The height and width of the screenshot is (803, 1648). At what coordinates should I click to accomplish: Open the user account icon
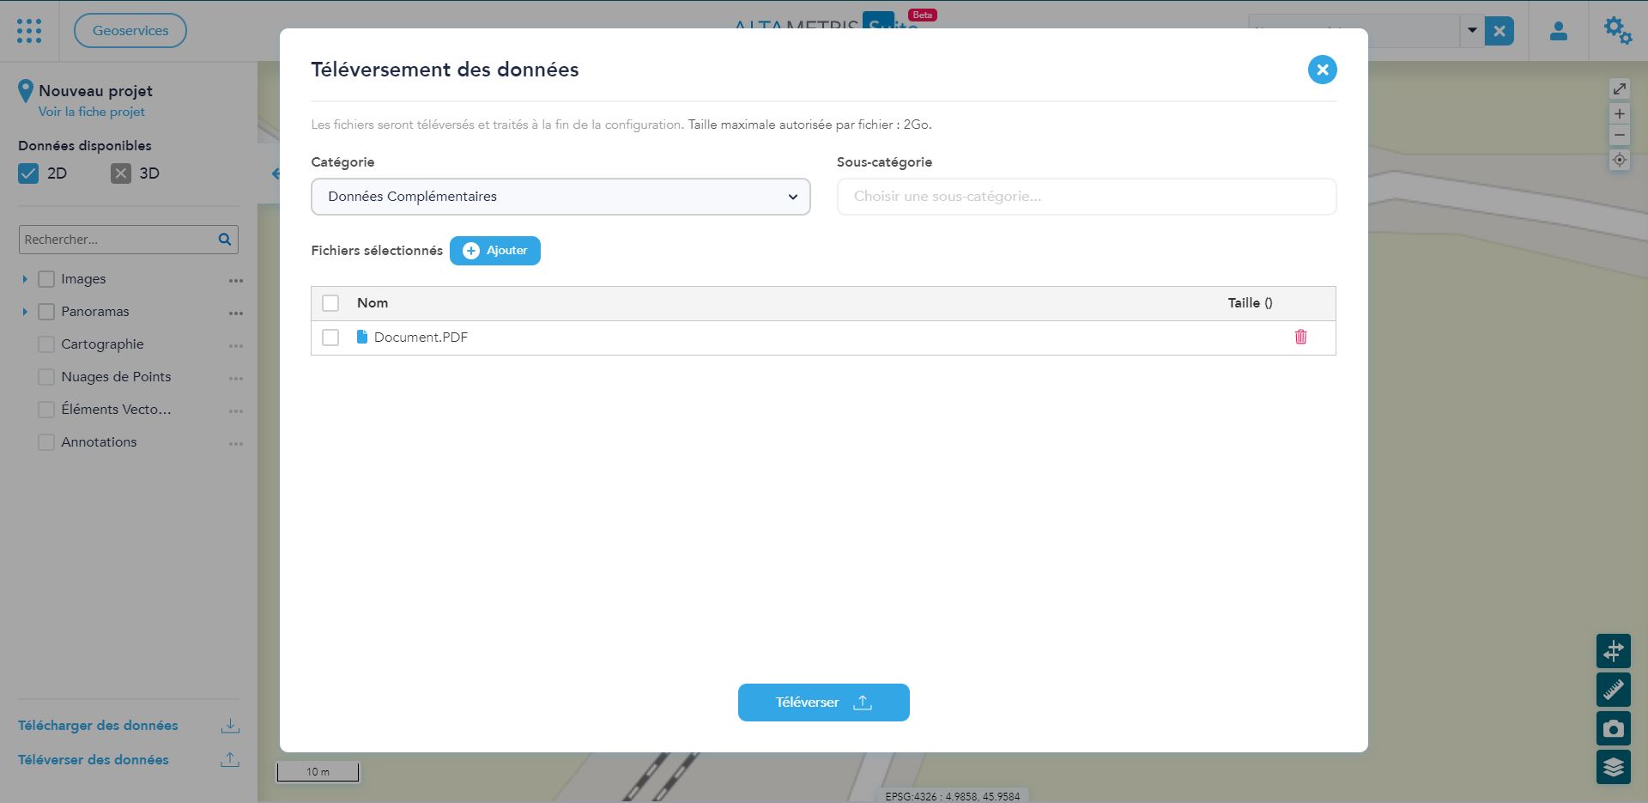[1559, 31]
